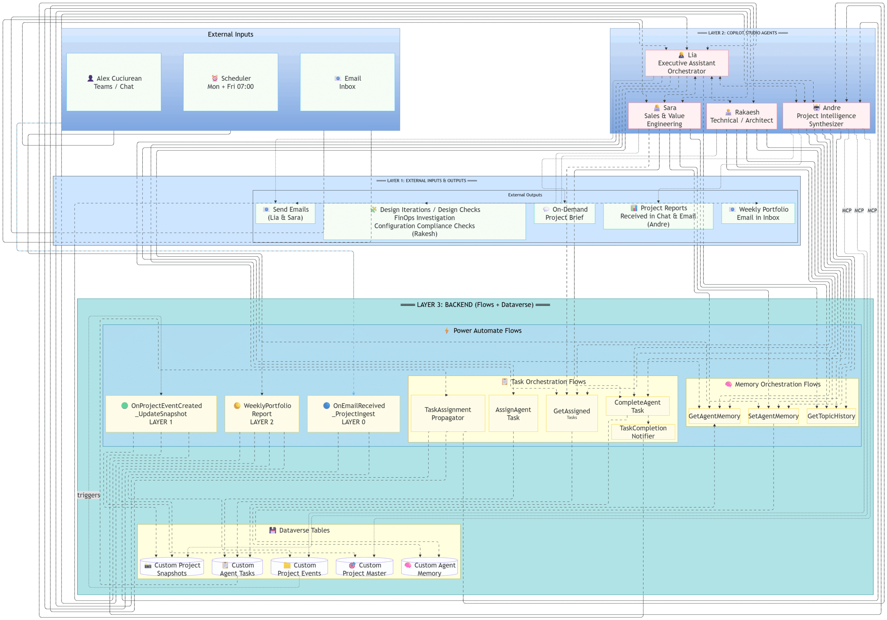Click the mail icon on Weekly Portfolio Email
887x620 pixels.
[732, 209]
